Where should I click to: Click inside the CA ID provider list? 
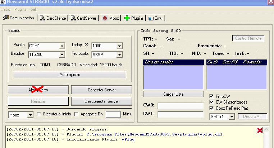pos(237,77)
